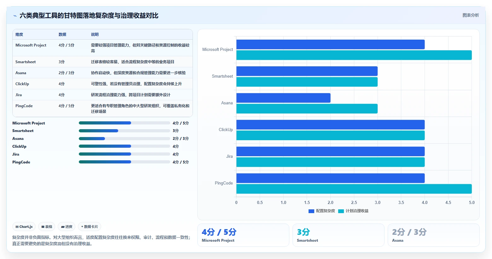Select the Jira table row name
Screen dimensions: 492x259
[x=19, y=95]
